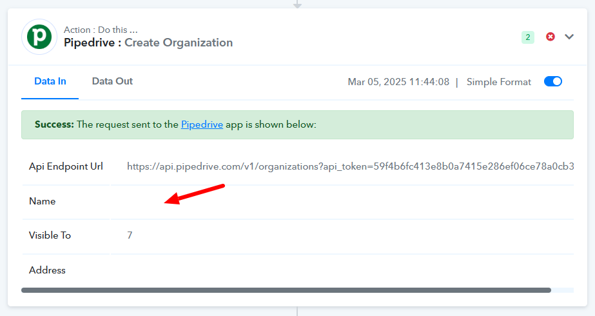Switch to the Data Out tab
Viewport: 595px width, 316px height.
click(x=112, y=81)
